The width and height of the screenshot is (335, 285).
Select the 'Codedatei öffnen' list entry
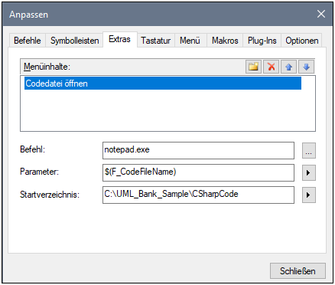tap(163, 84)
